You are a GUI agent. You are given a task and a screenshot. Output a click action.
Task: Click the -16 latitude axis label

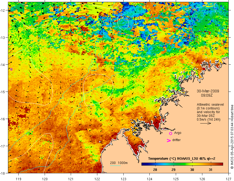point(3,119)
